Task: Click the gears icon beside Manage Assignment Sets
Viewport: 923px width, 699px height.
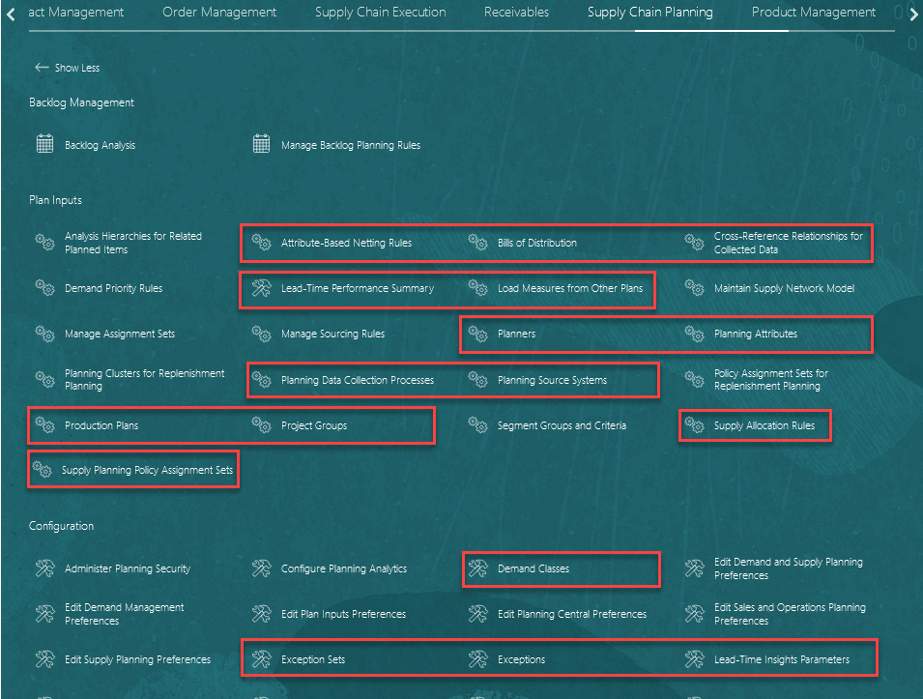Action: point(44,334)
